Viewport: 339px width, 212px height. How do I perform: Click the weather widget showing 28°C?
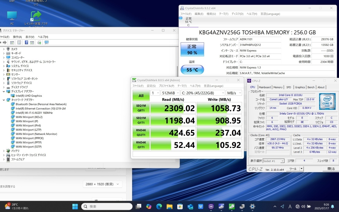point(17,206)
